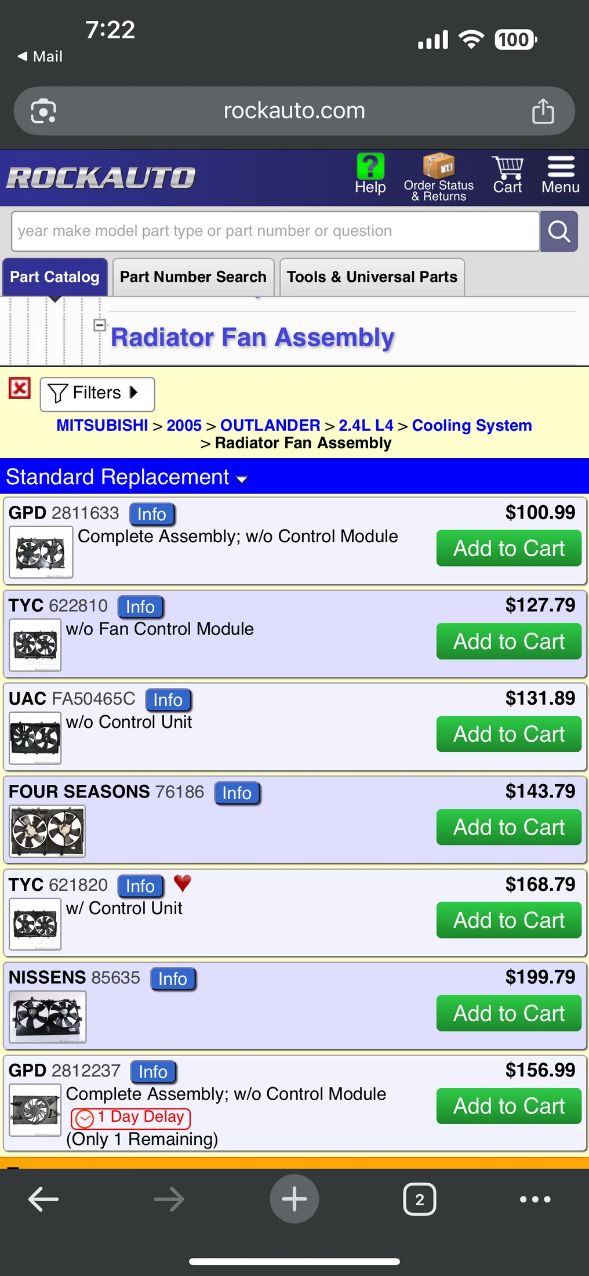Click the OUTLANDER breadcrumb link

pos(270,425)
